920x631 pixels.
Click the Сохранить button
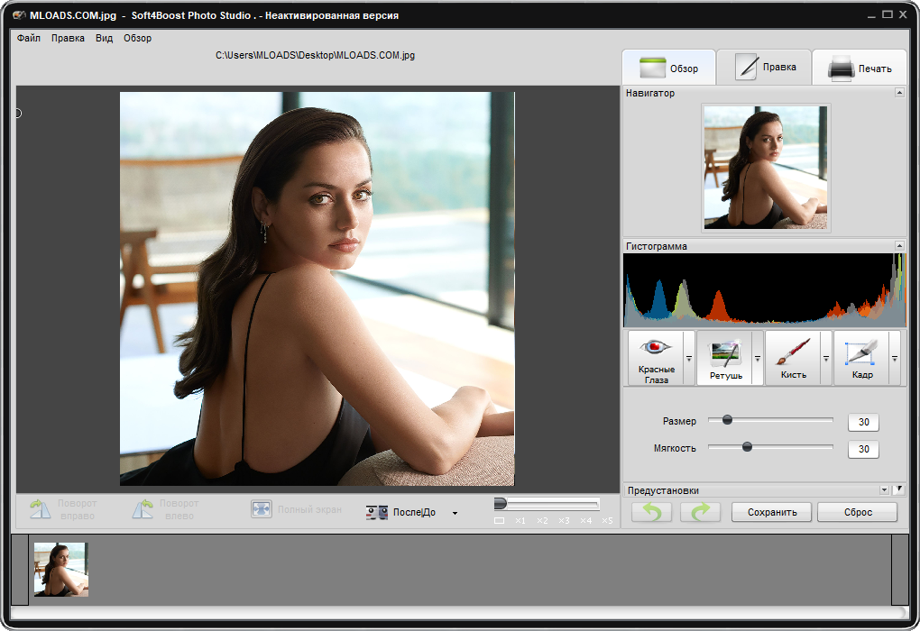[x=771, y=512]
